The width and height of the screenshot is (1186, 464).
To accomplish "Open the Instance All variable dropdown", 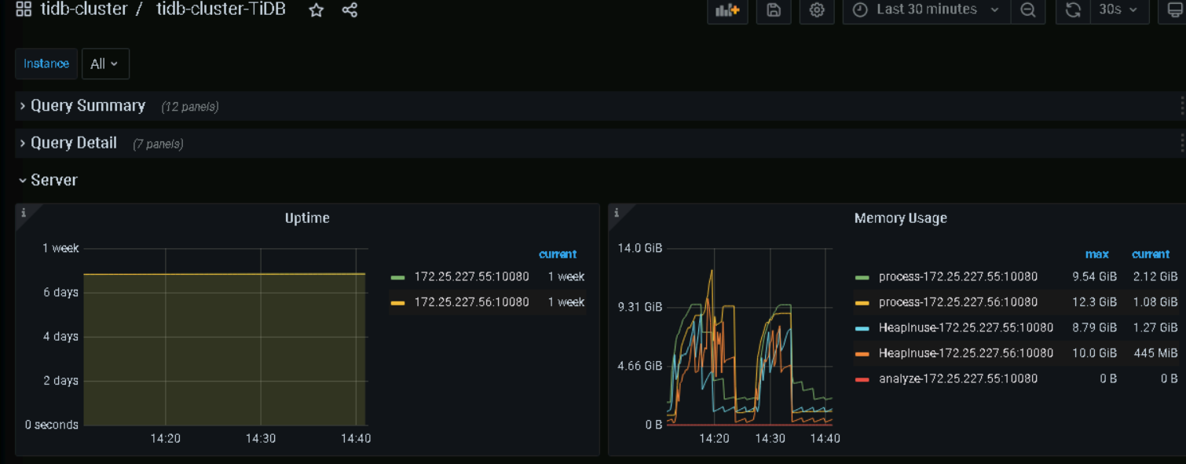I will pyautogui.click(x=104, y=64).
